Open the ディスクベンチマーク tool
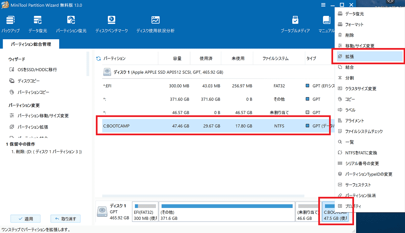 (111, 24)
